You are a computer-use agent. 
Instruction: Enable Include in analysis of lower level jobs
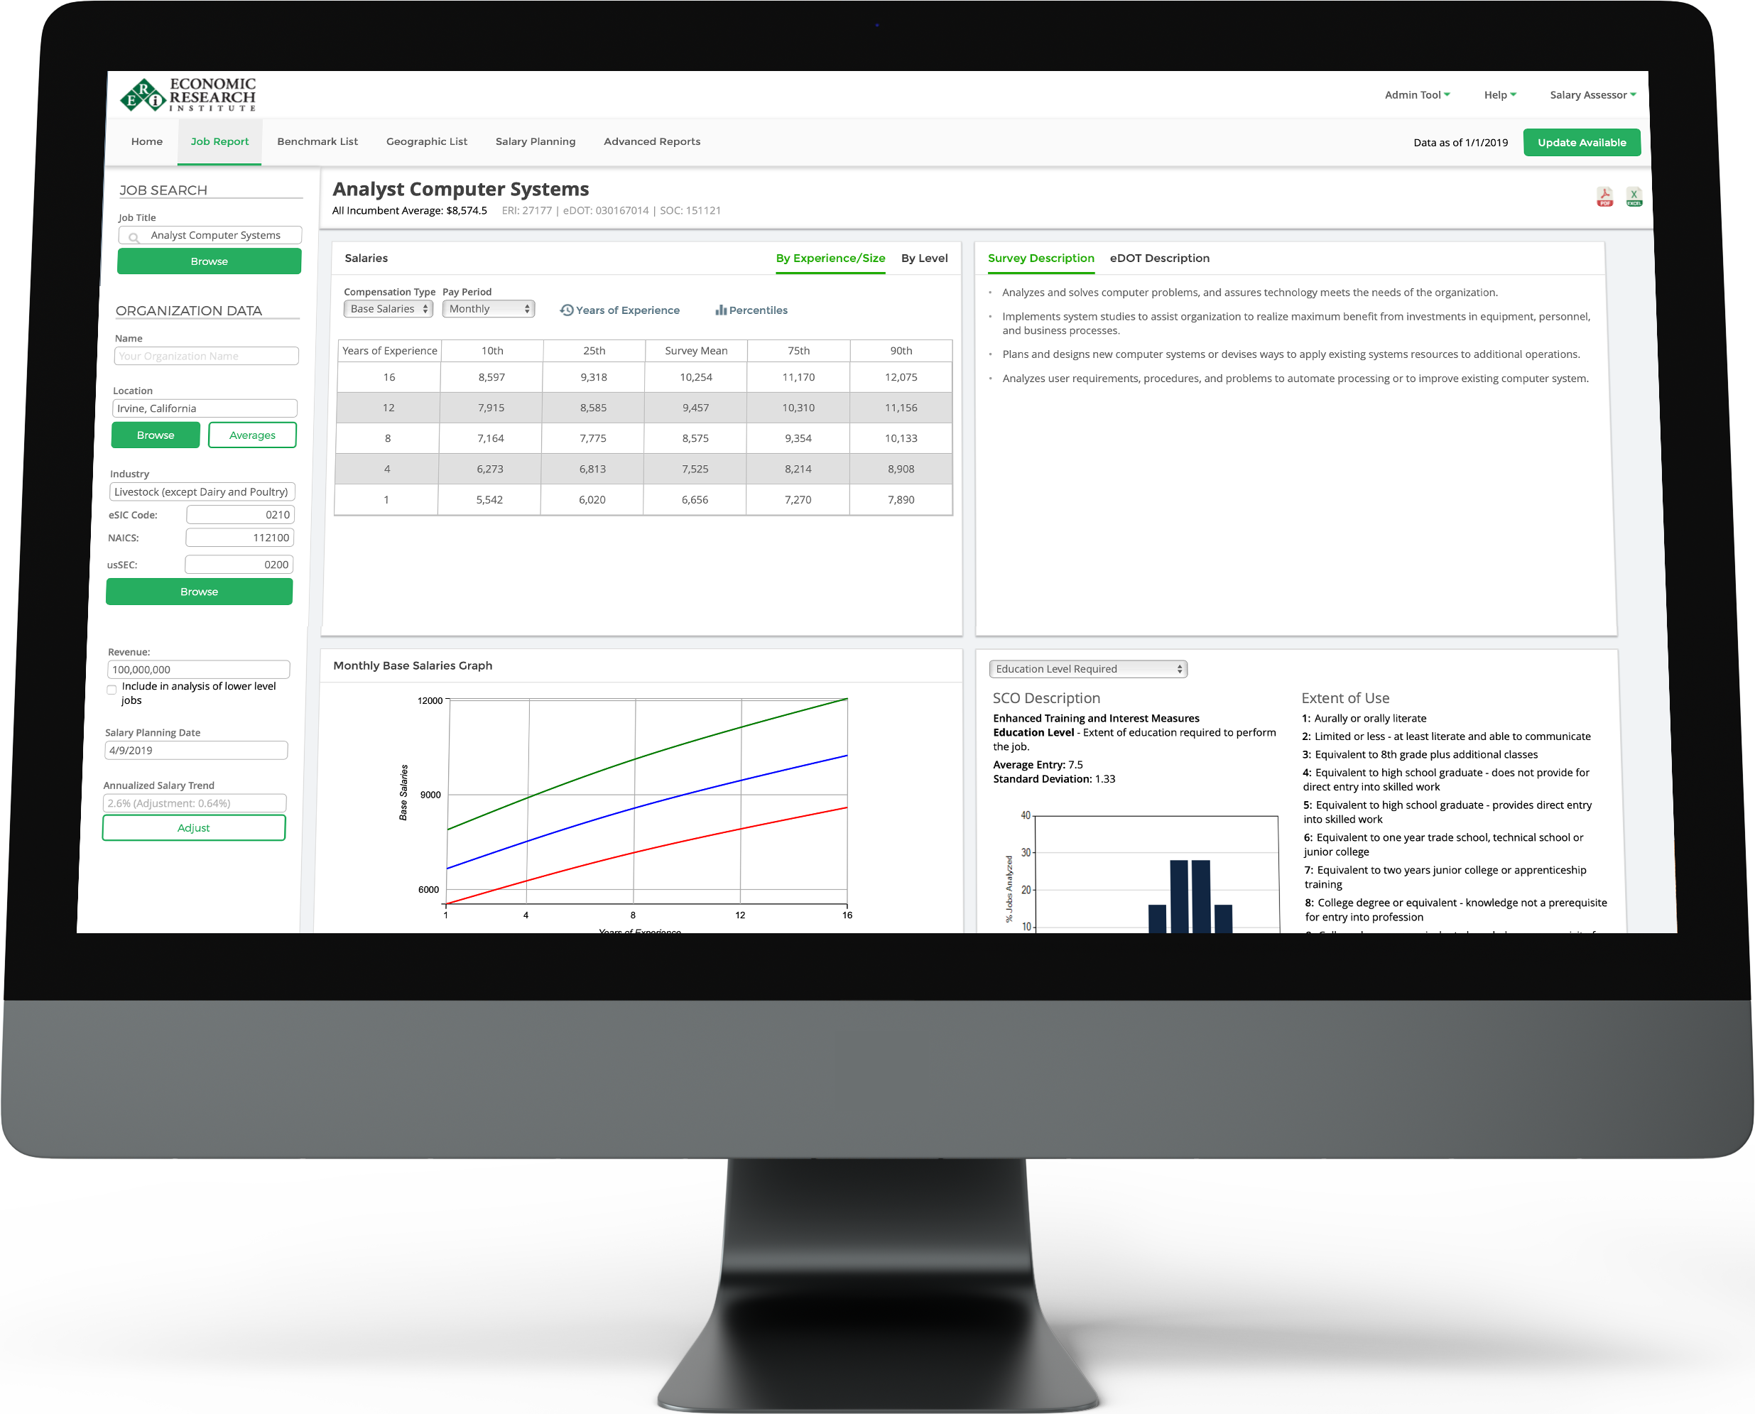114,688
